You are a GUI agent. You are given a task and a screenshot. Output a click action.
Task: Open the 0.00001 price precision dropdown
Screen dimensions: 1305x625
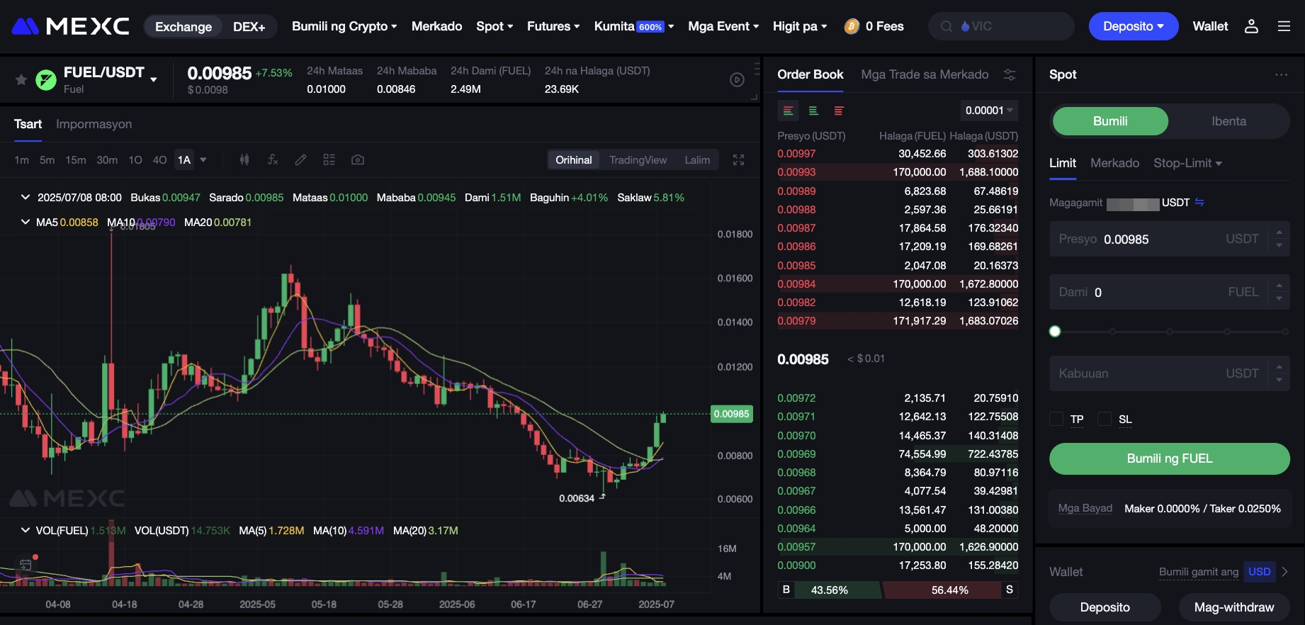[x=989, y=111]
